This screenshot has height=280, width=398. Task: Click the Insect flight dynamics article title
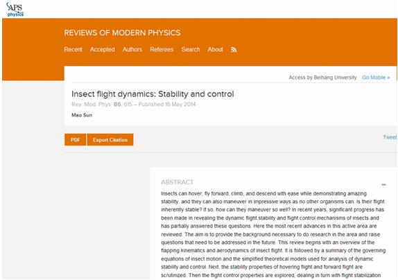tap(153, 94)
